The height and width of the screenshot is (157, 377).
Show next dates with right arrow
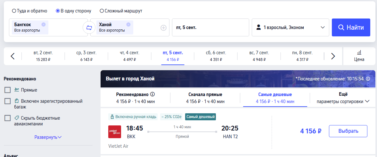(333, 56)
